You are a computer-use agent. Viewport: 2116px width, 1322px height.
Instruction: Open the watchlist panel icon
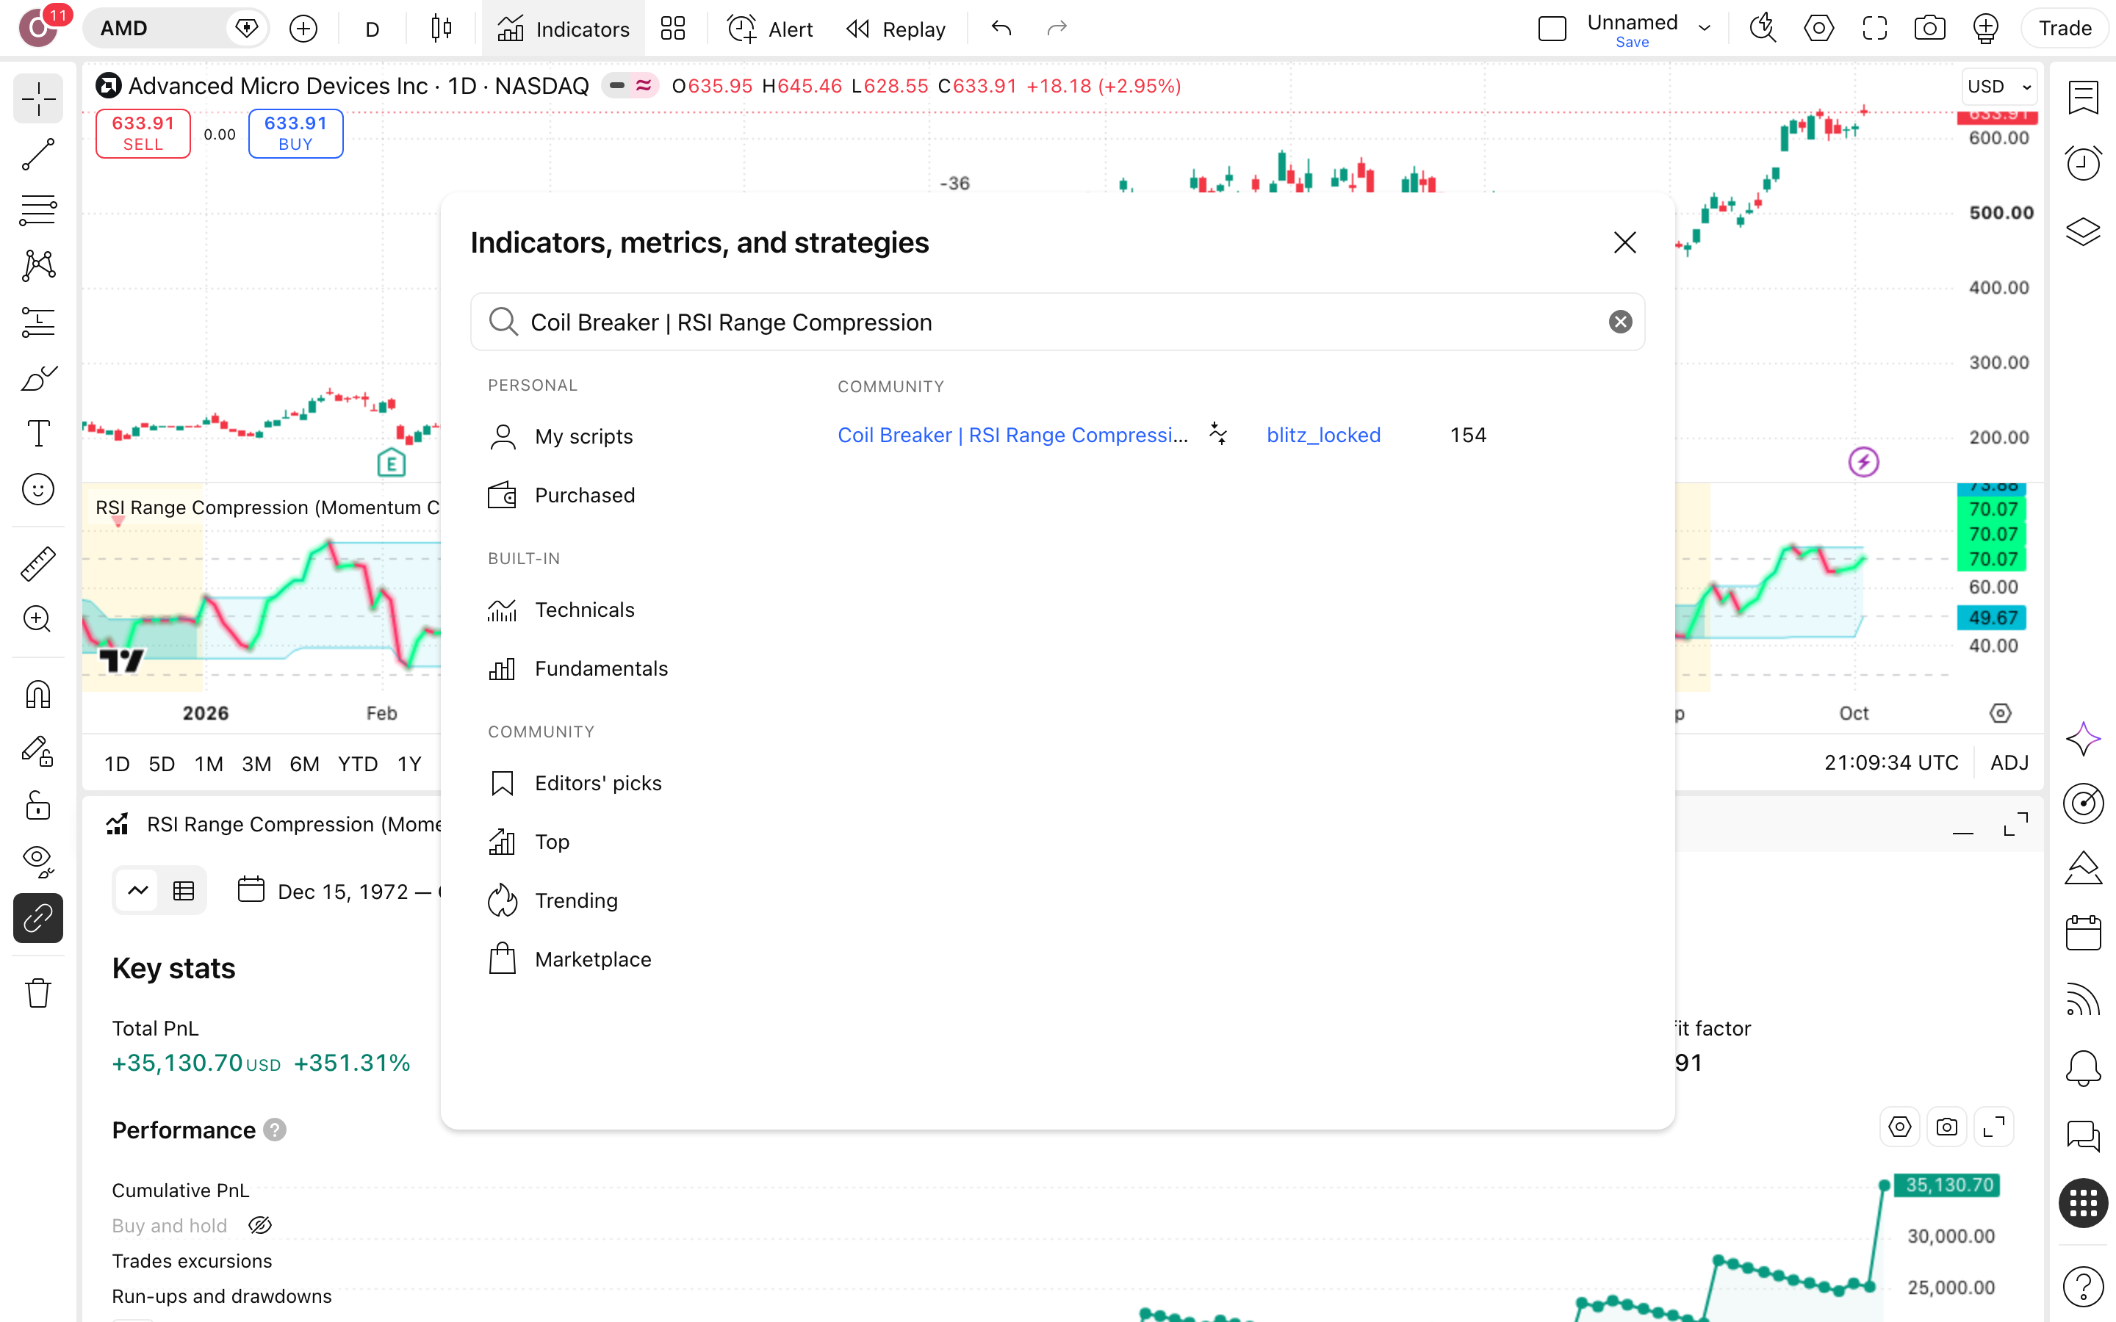click(x=2083, y=97)
